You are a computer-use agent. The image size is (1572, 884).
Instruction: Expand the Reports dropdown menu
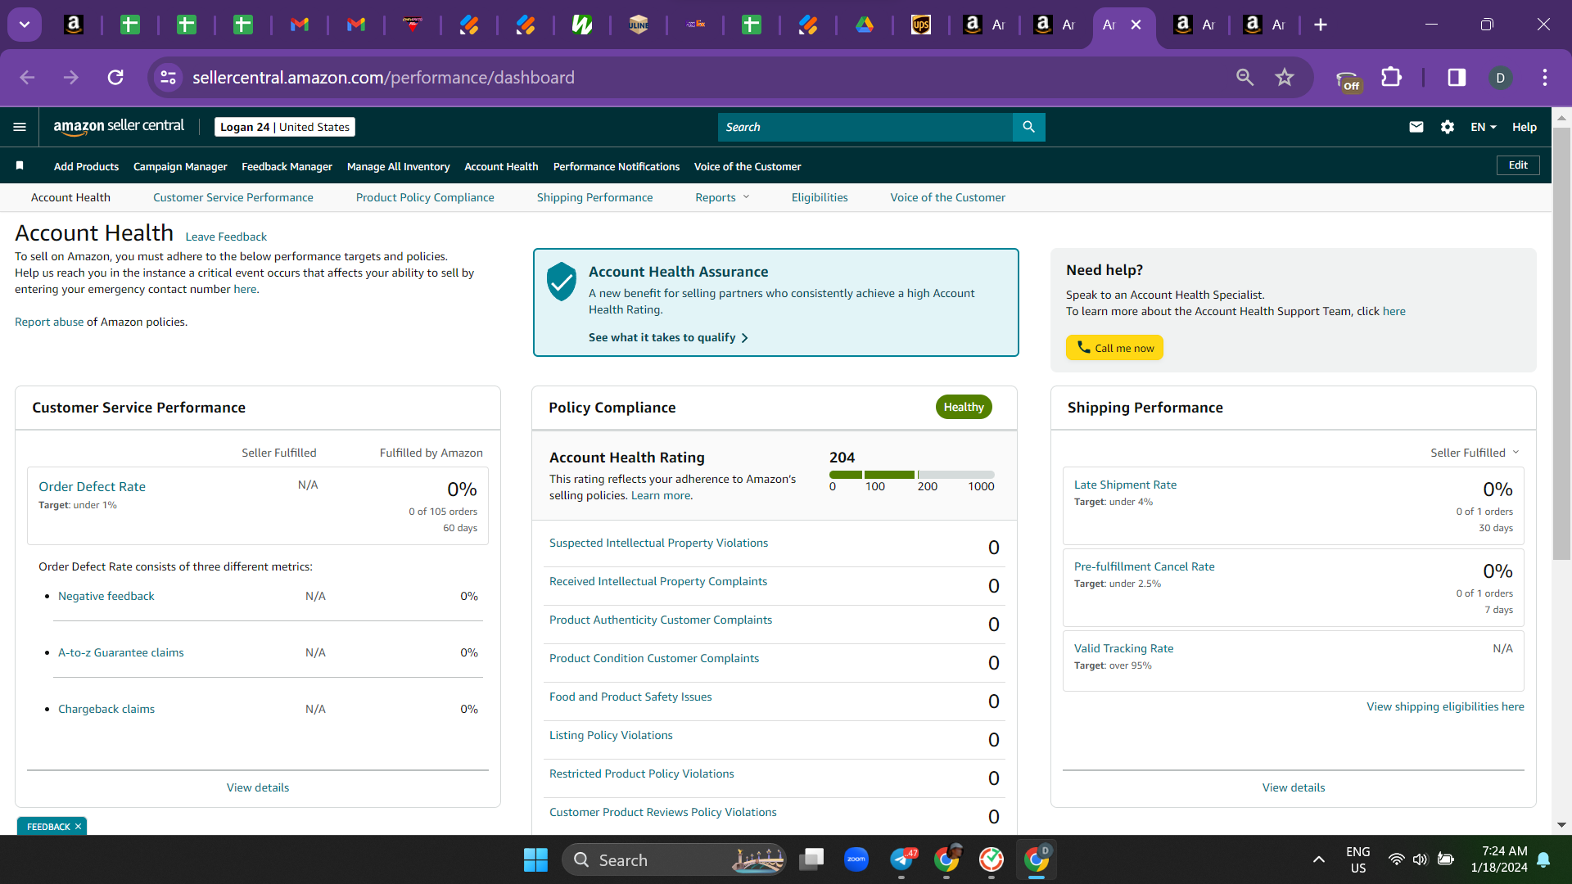(722, 197)
